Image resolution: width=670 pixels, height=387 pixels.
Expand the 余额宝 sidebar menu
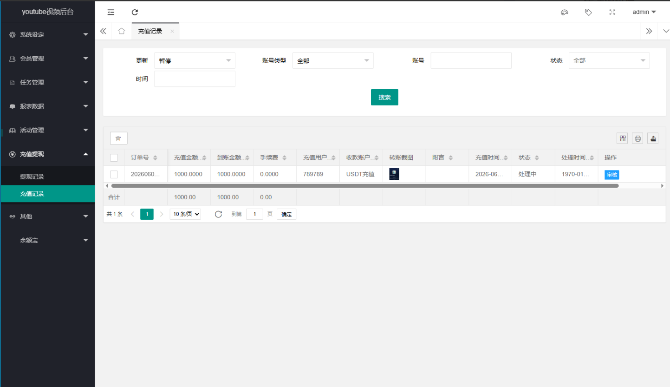[47, 240]
